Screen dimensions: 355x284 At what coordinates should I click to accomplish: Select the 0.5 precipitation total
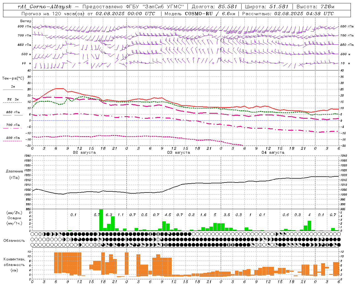tap(144, 215)
